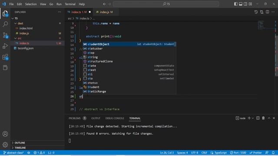The height and width of the screenshot is (156, 278).
Task: Click the Prettier status bar item
Action: point(255,153)
